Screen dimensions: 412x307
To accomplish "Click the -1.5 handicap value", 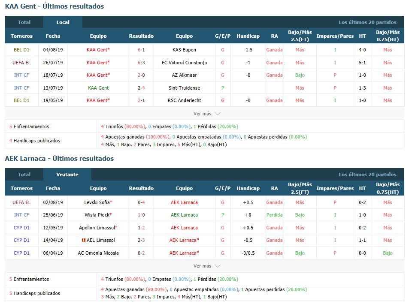I will [248, 50].
